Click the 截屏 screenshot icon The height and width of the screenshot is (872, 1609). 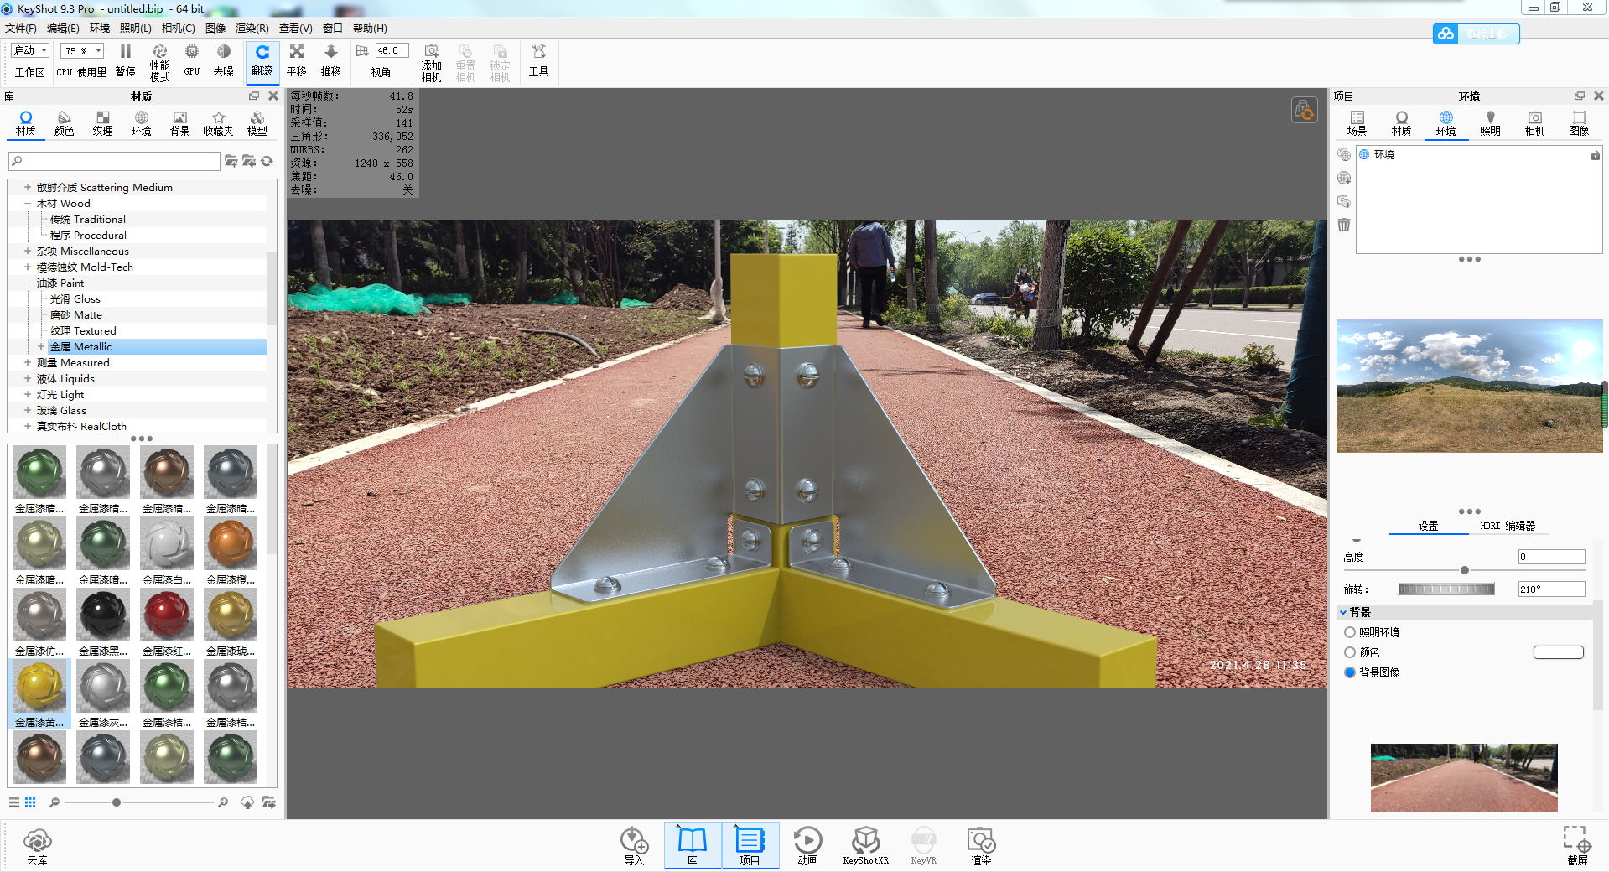click(x=1577, y=846)
